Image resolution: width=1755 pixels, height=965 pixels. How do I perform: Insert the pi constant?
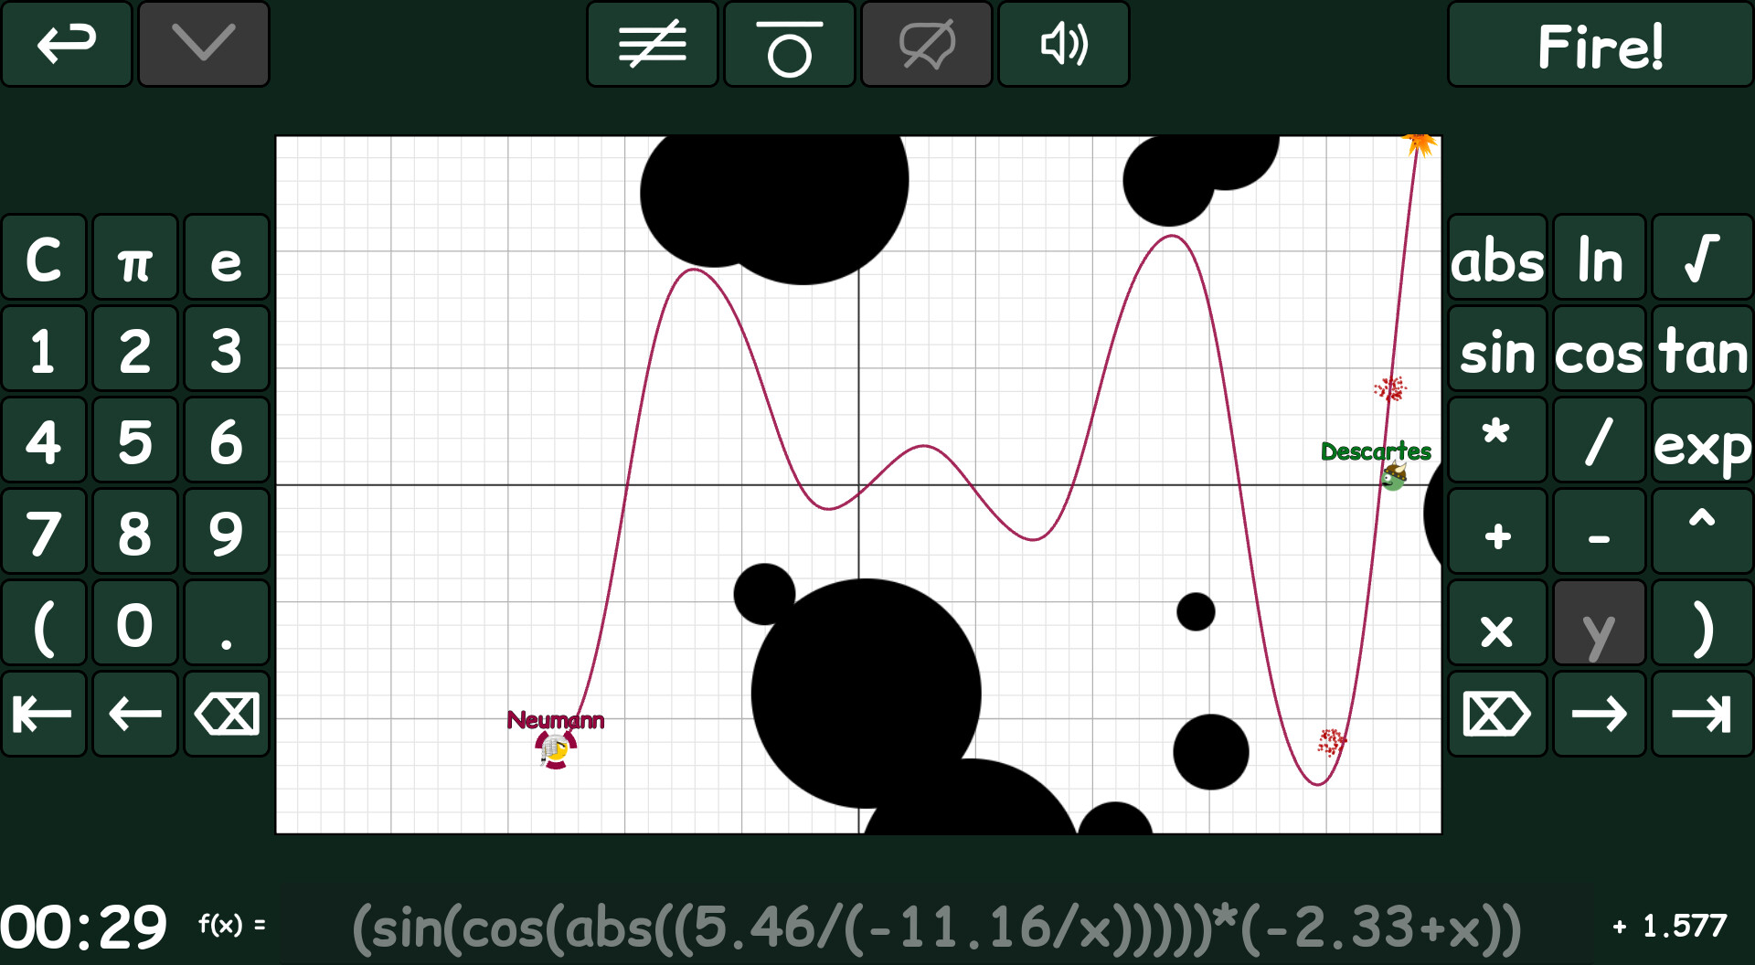pyautogui.click(x=134, y=259)
